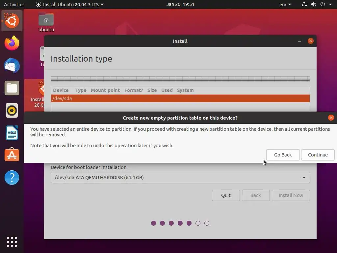Close the Install window

311,41
